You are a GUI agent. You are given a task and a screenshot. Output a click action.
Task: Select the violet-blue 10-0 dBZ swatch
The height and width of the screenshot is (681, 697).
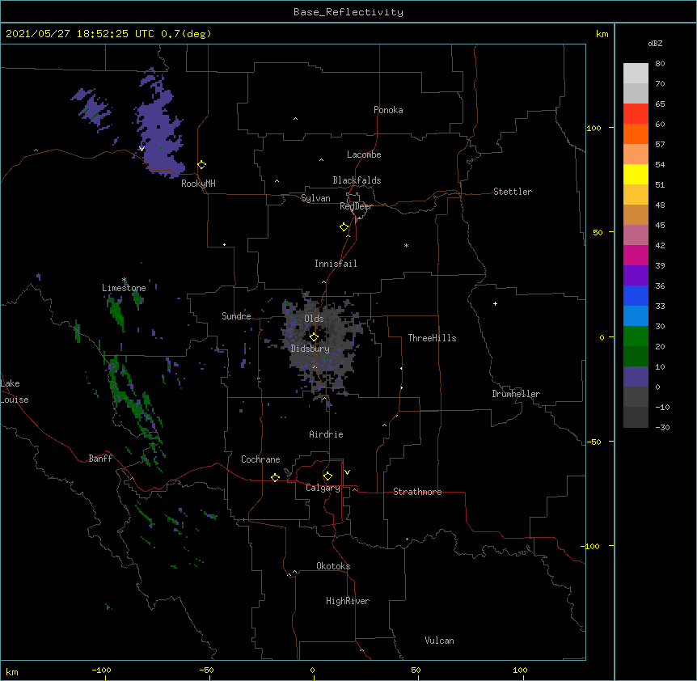coord(636,377)
